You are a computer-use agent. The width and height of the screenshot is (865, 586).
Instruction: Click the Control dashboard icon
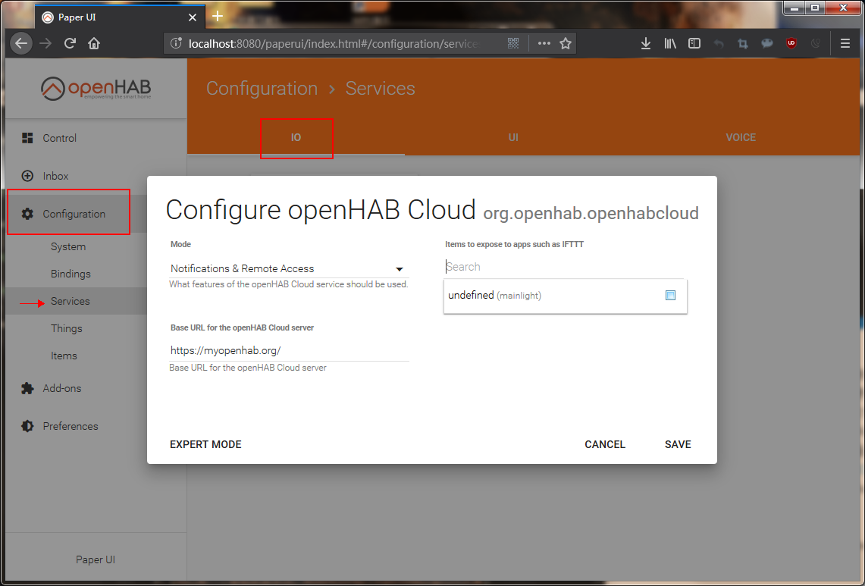pyautogui.click(x=27, y=138)
